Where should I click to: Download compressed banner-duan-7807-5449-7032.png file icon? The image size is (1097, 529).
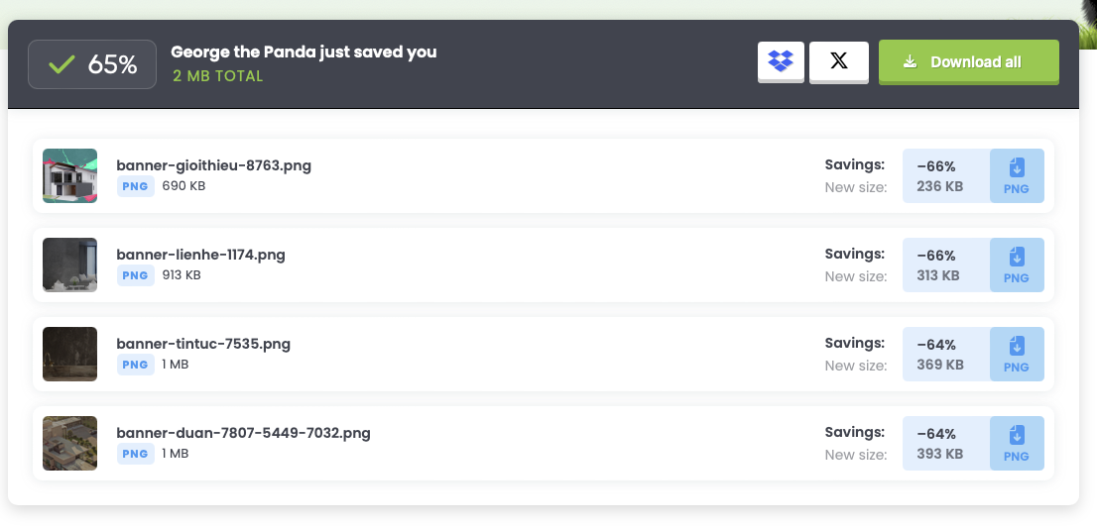coord(1017,444)
